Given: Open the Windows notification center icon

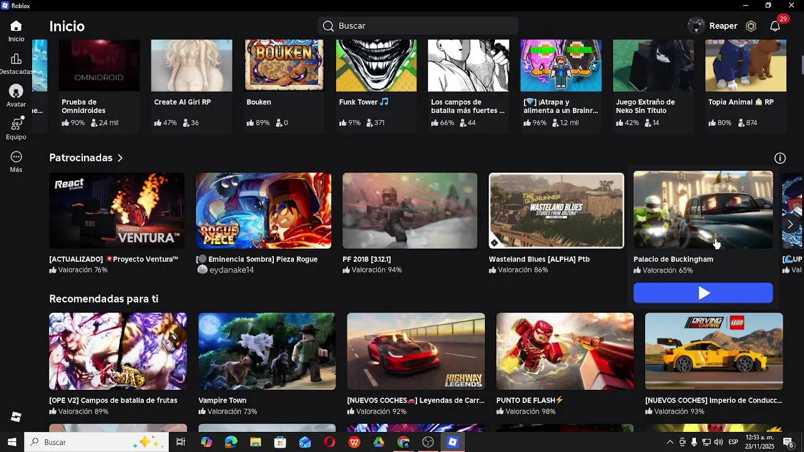Looking at the screenshot, I should tap(788, 443).
